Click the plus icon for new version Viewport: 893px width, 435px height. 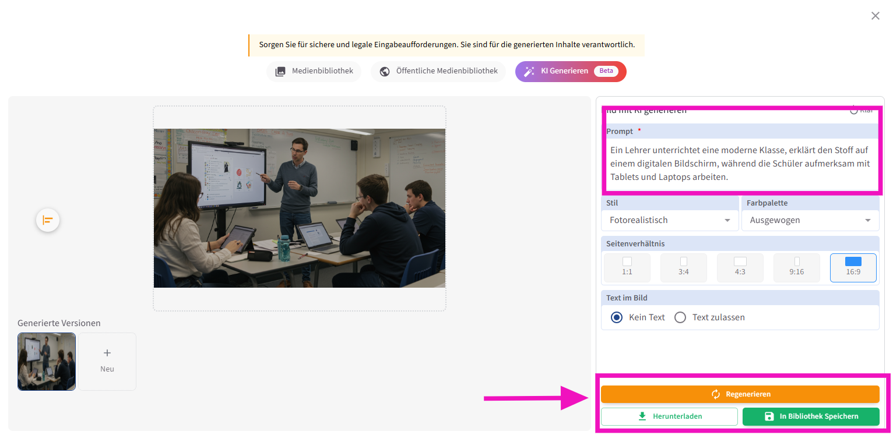click(x=107, y=353)
